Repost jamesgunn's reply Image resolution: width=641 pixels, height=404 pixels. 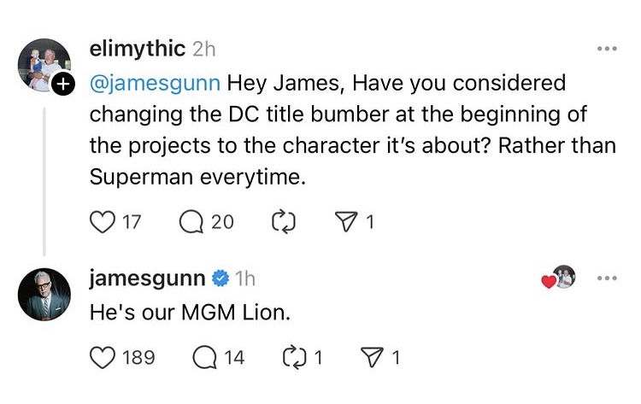[294, 356]
